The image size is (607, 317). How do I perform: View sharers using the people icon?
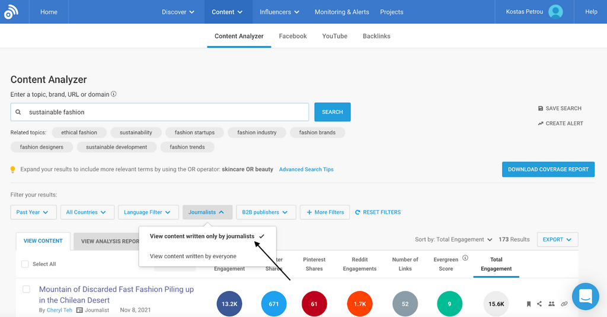[x=551, y=304]
